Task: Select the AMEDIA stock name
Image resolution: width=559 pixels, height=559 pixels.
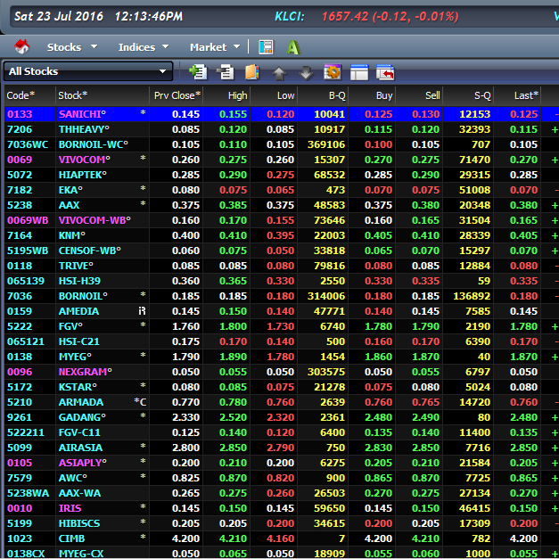Action: pyautogui.click(x=78, y=311)
